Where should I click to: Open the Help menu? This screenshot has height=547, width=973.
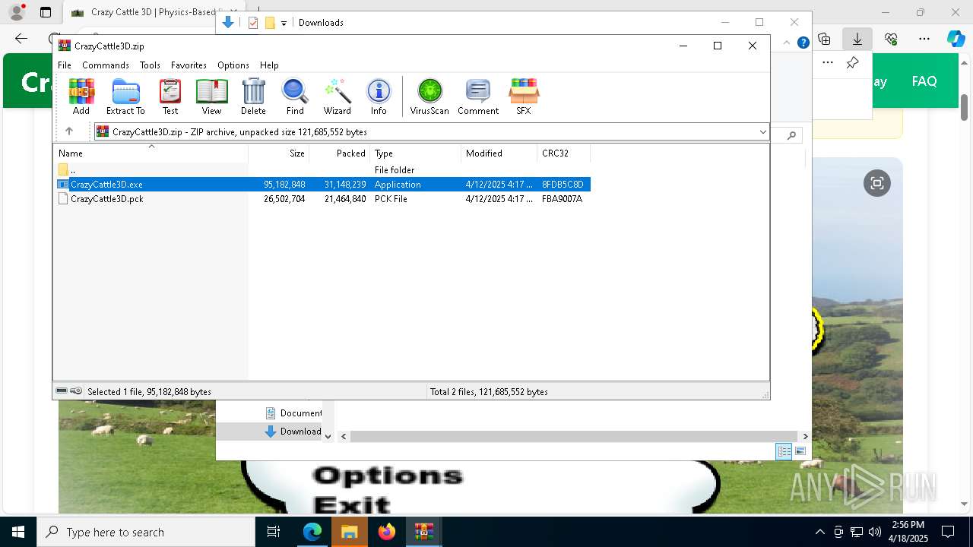click(x=269, y=65)
